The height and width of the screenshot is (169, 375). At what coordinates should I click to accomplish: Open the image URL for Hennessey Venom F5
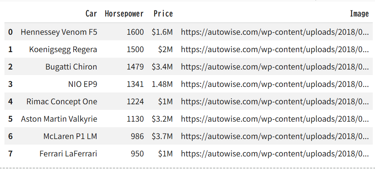click(x=275, y=32)
